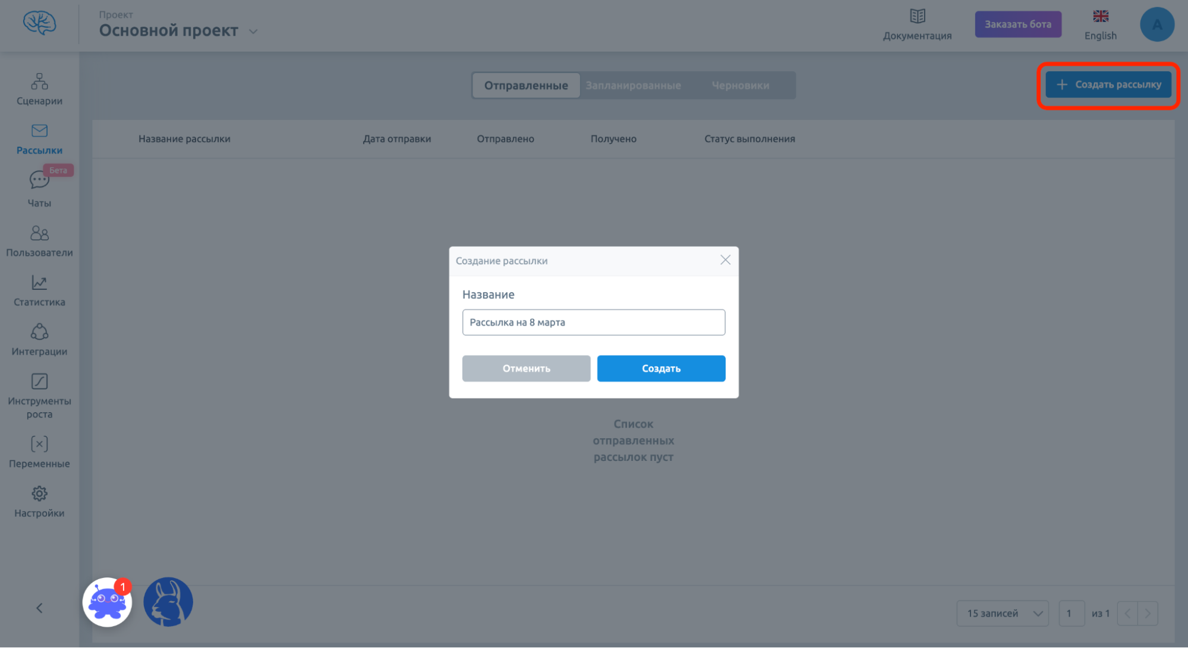
Task: Click the Настройки (Settings) gear icon
Action: pyautogui.click(x=39, y=494)
